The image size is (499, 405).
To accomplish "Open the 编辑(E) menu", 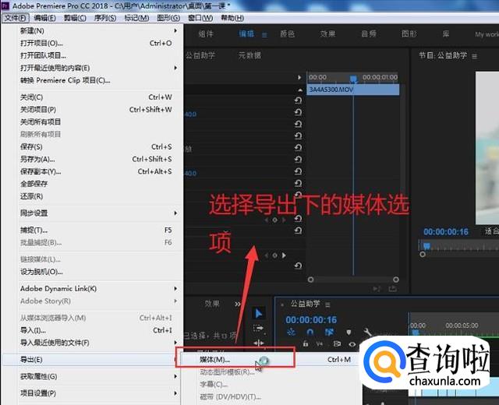I will coord(45,18).
